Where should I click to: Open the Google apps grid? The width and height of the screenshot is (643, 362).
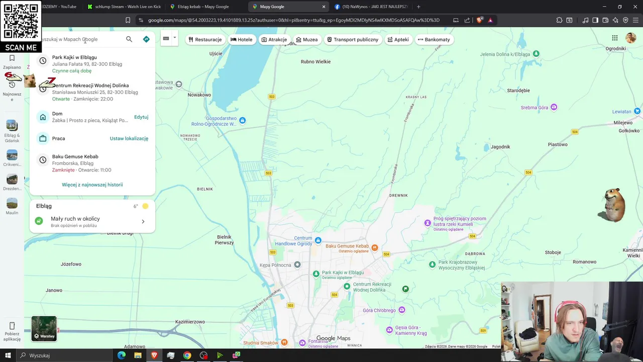click(x=614, y=38)
